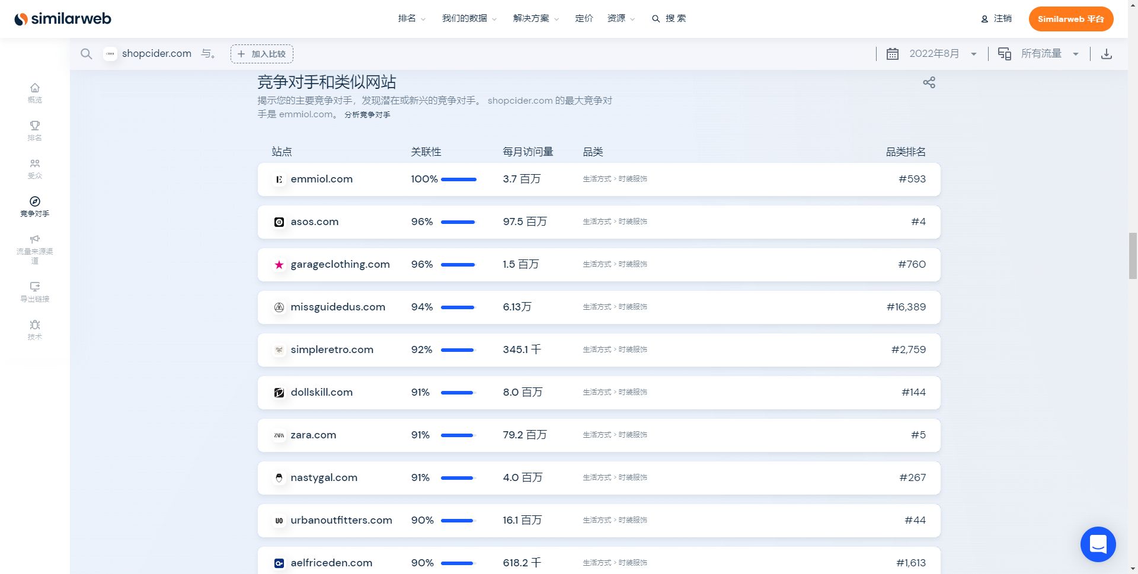Click the #593 category rank
This screenshot has width=1138, height=574.
point(912,179)
